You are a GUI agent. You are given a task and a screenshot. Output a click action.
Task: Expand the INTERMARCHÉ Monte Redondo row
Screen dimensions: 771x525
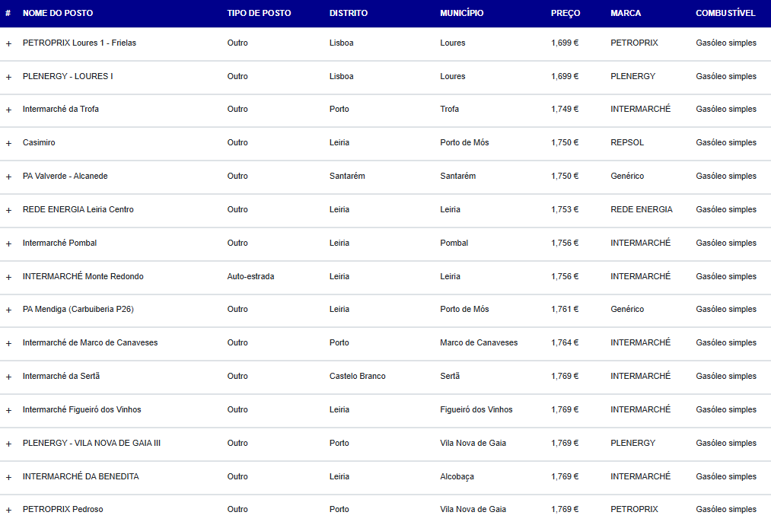click(8, 277)
